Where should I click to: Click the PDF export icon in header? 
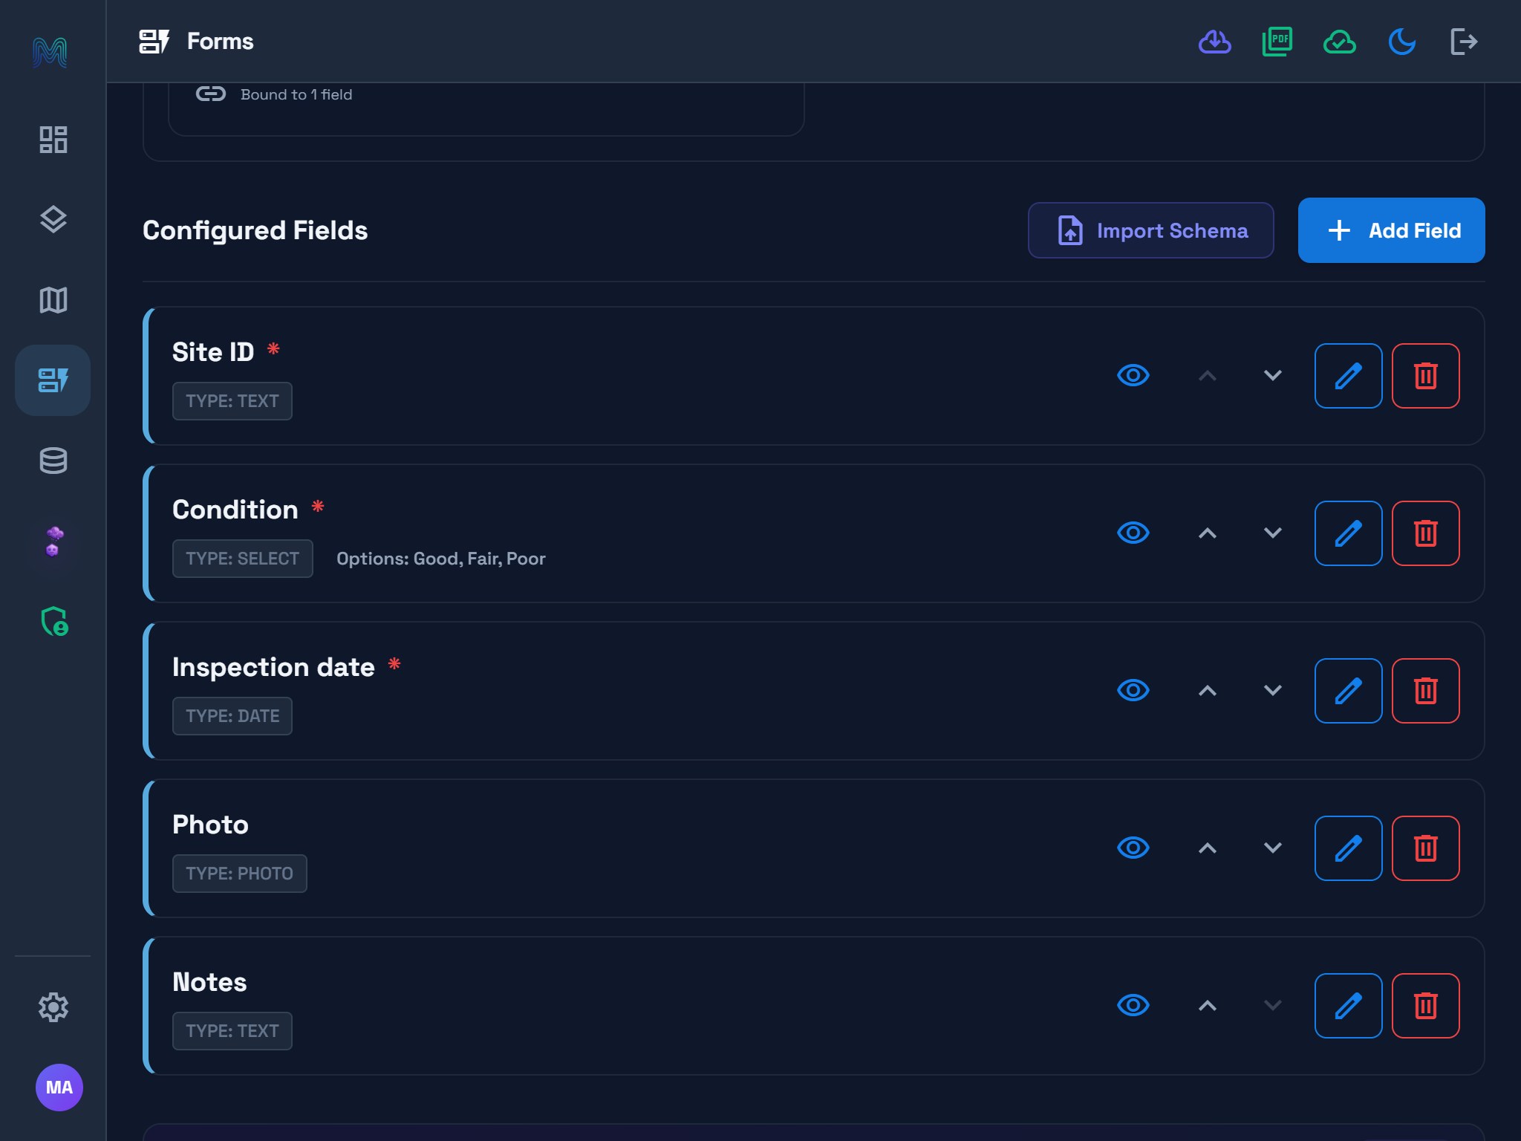click(1277, 42)
